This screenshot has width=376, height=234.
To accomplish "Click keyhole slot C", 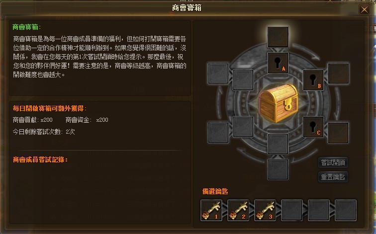I will tap(313, 127).
